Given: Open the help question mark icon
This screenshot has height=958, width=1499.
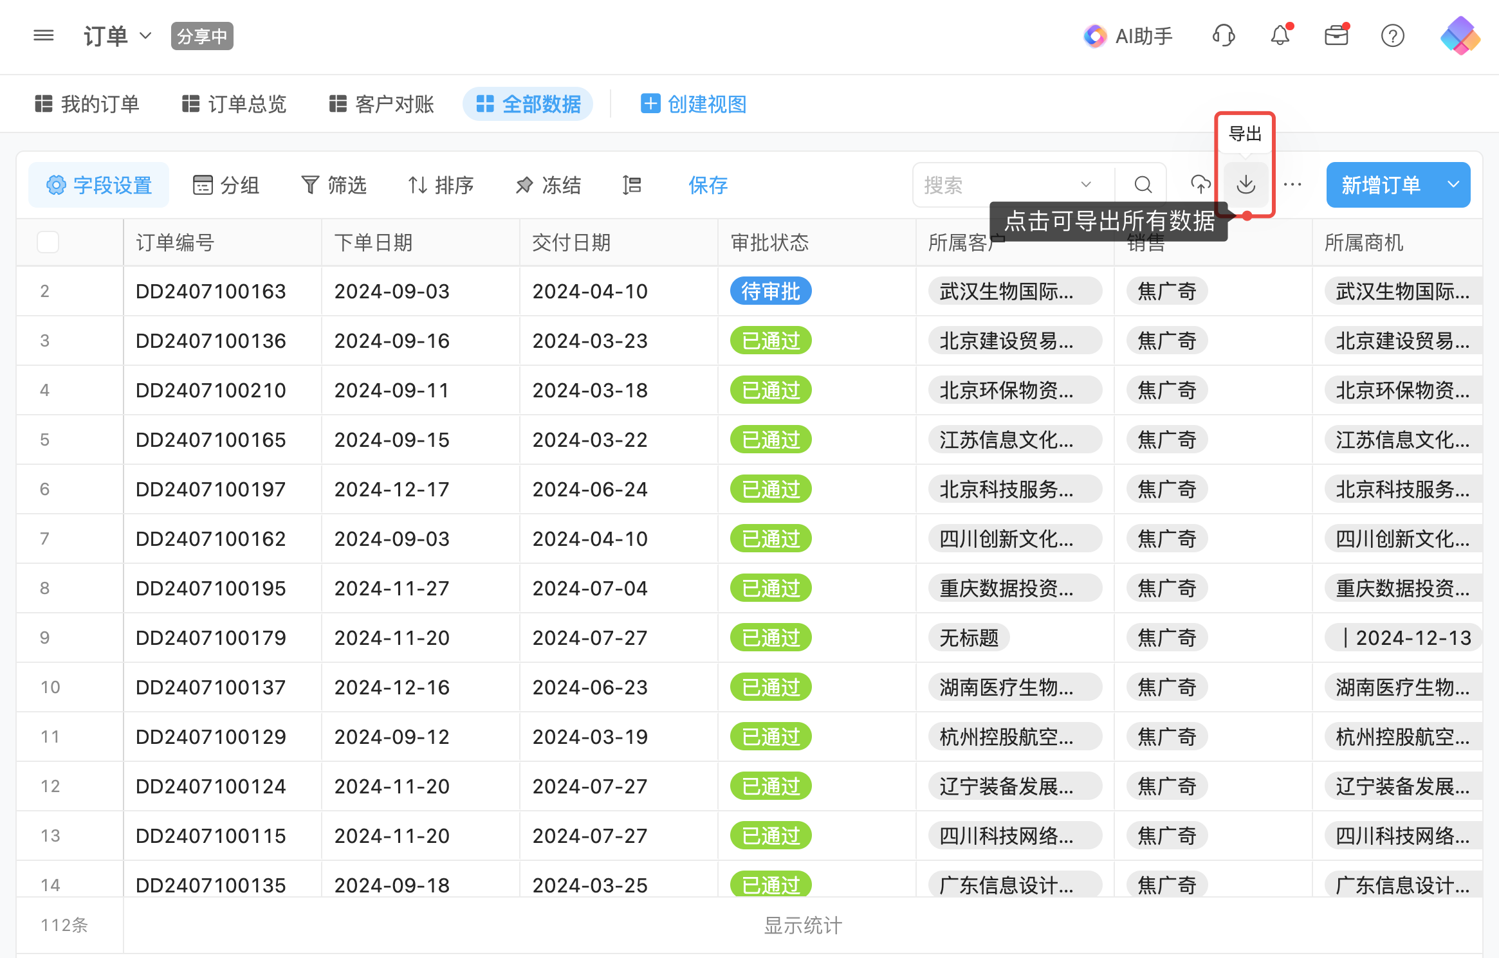Looking at the screenshot, I should [x=1392, y=36].
